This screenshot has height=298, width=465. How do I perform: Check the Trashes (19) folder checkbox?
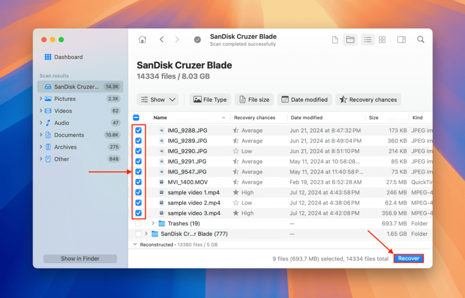[x=138, y=224]
